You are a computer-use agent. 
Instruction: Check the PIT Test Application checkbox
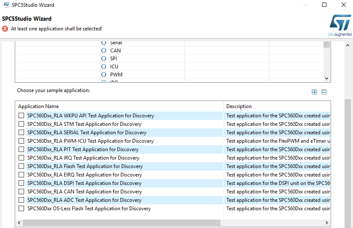click(22, 149)
